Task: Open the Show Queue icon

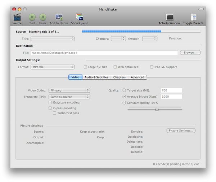Action: click(x=80, y=17)
